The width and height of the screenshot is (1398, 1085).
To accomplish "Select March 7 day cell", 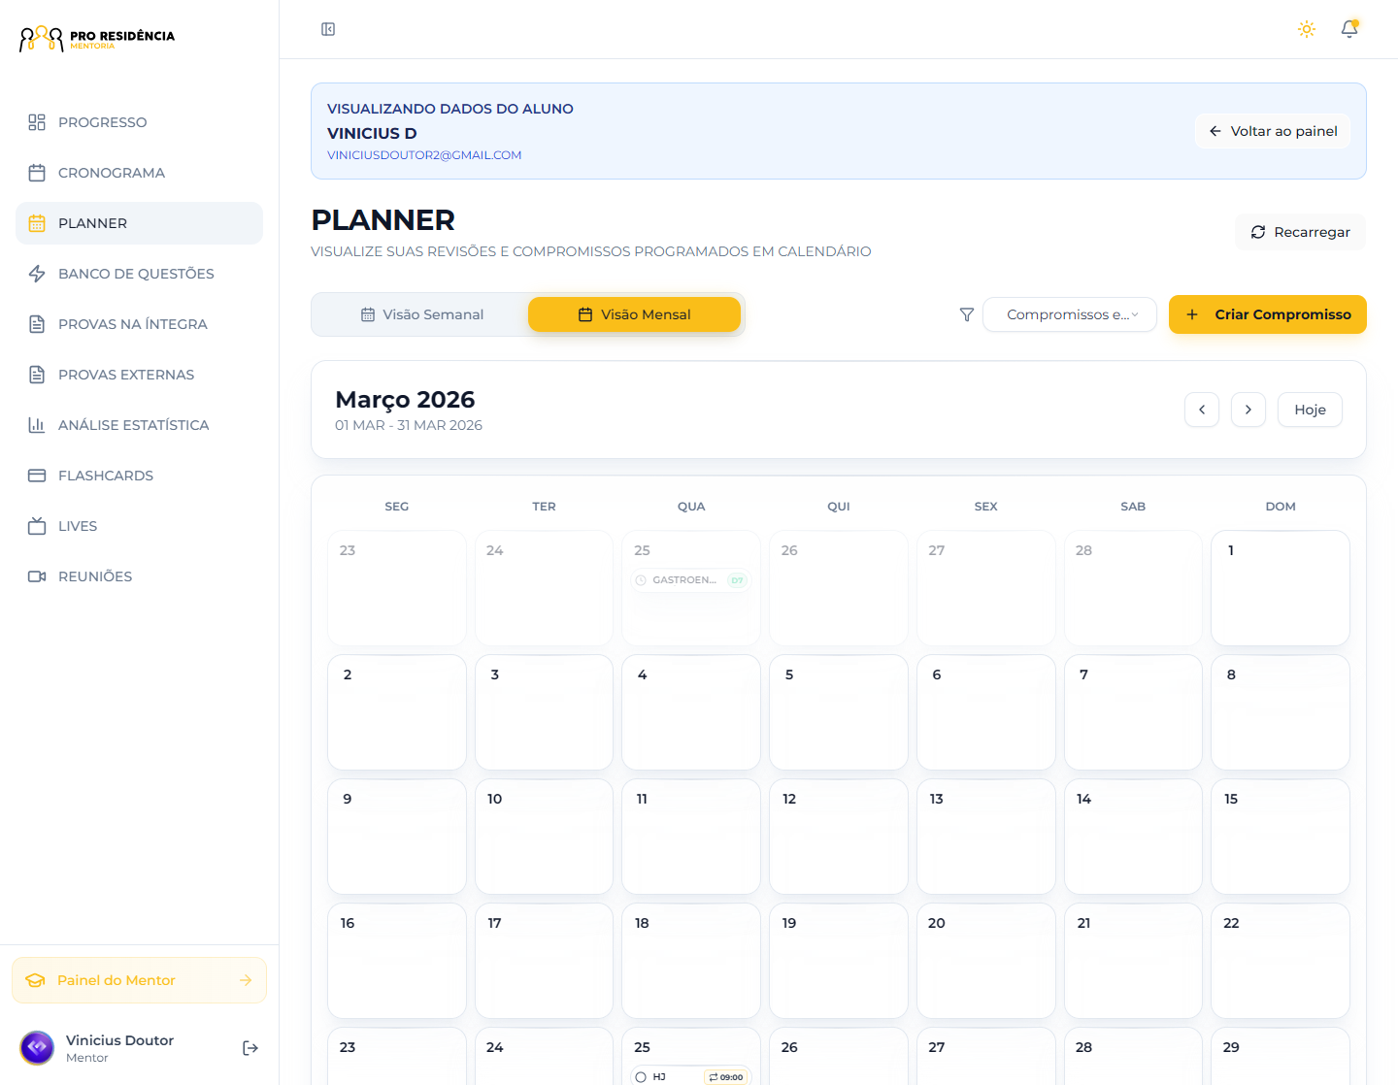I will (x=1133, y=712).
